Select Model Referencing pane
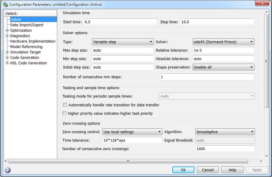This screenshot has height=177, width=272. coord(26,47)
